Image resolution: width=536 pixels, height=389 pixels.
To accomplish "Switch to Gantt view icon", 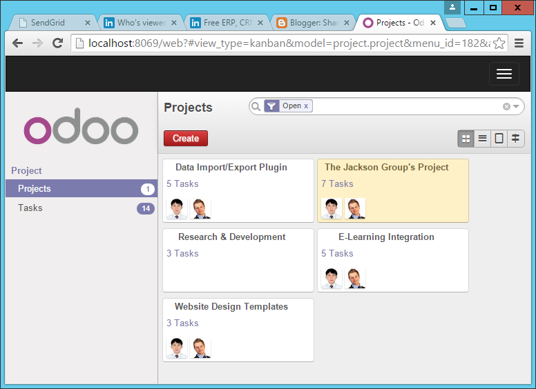I will pyautogui.click(x=515, y=139).
